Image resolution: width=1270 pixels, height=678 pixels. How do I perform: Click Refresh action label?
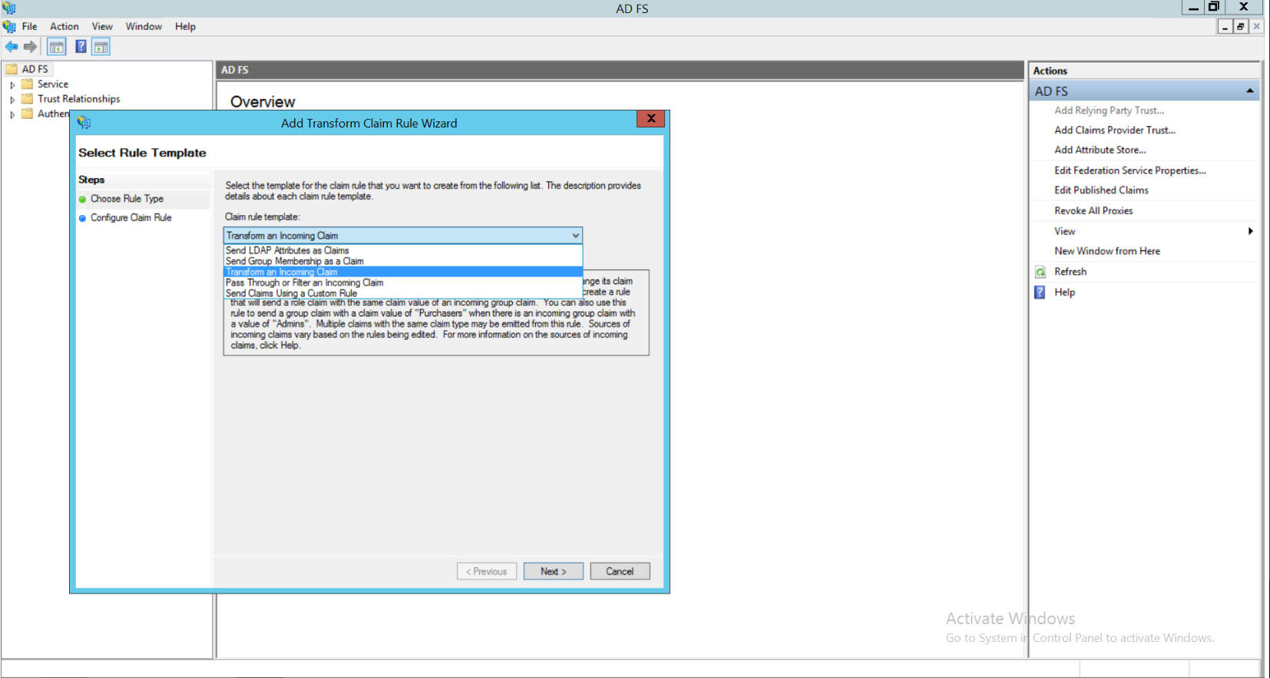tap(1070, 272)
